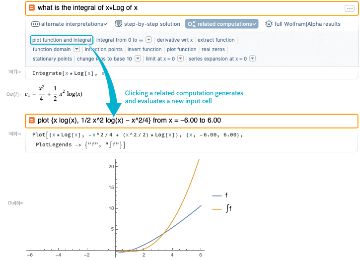This screenshot has height=260, width=360.
Task: Click into the plot query input field
Action: pos(192,121)
